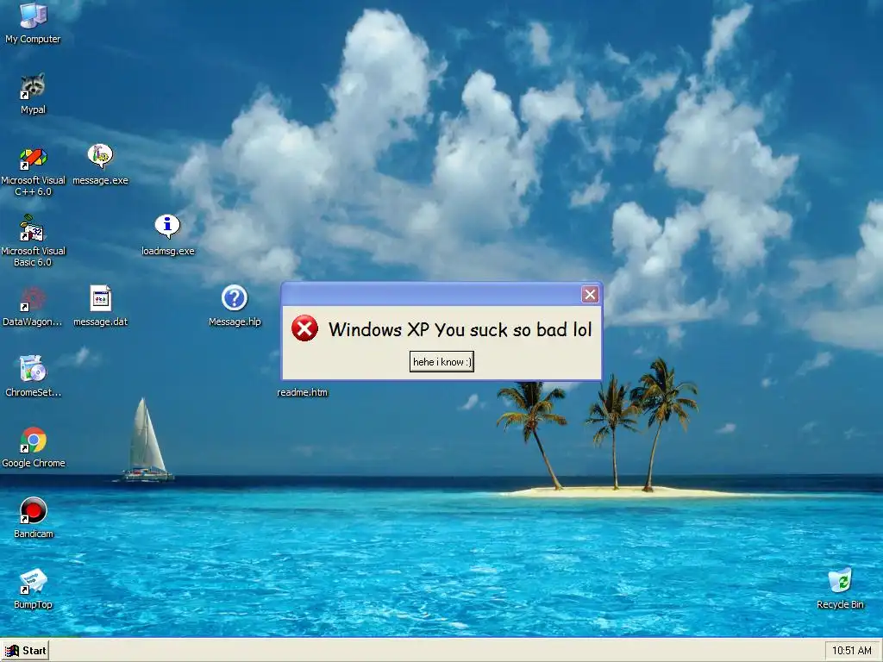883x662 pixels.
Task: Click the readme.htm file label
Action: click(x=302, y=392)
